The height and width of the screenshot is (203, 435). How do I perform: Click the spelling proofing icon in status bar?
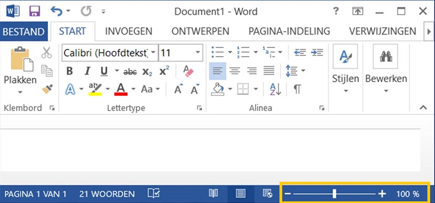coord(154,194)
